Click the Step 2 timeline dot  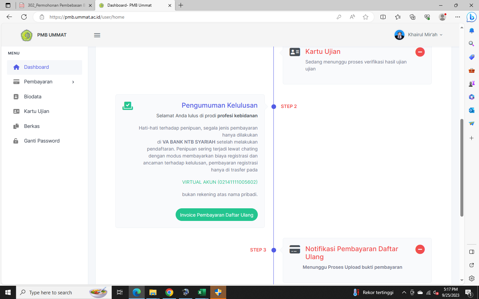click(274, 107)
